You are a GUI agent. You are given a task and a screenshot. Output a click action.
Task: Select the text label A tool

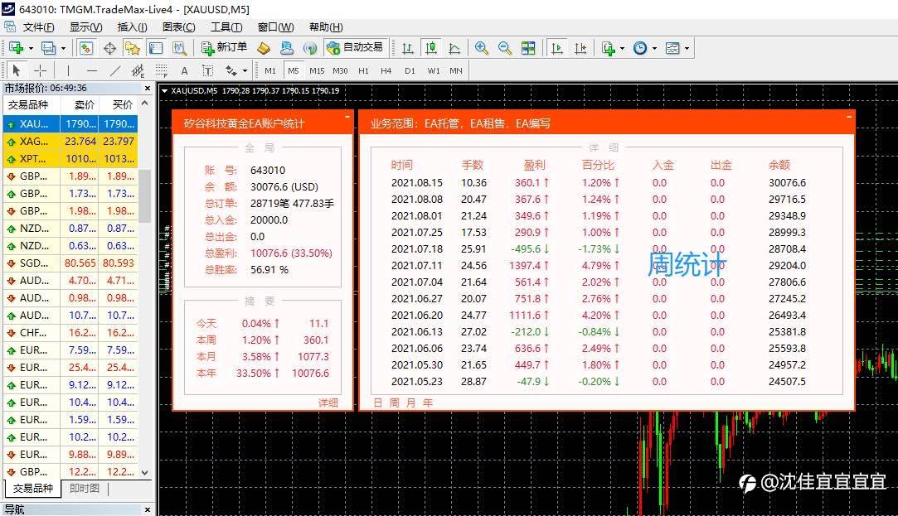pos(184,71)
